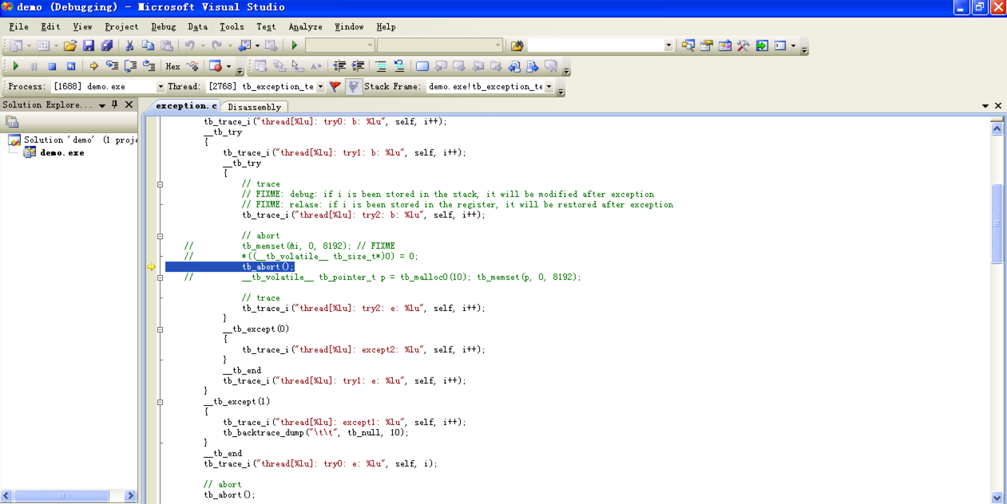This screenshot has width=1007, height=504.
Task: Click the Step Out icon
Action: point(149,66)
